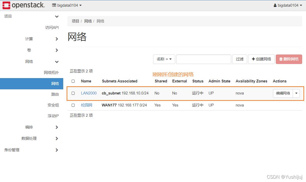Toggle the select-all checkbox in table header

[x=73, y=81]
